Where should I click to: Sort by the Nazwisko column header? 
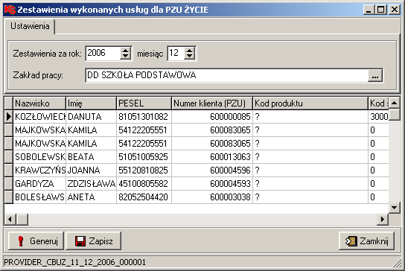click(x=39, y=103)
